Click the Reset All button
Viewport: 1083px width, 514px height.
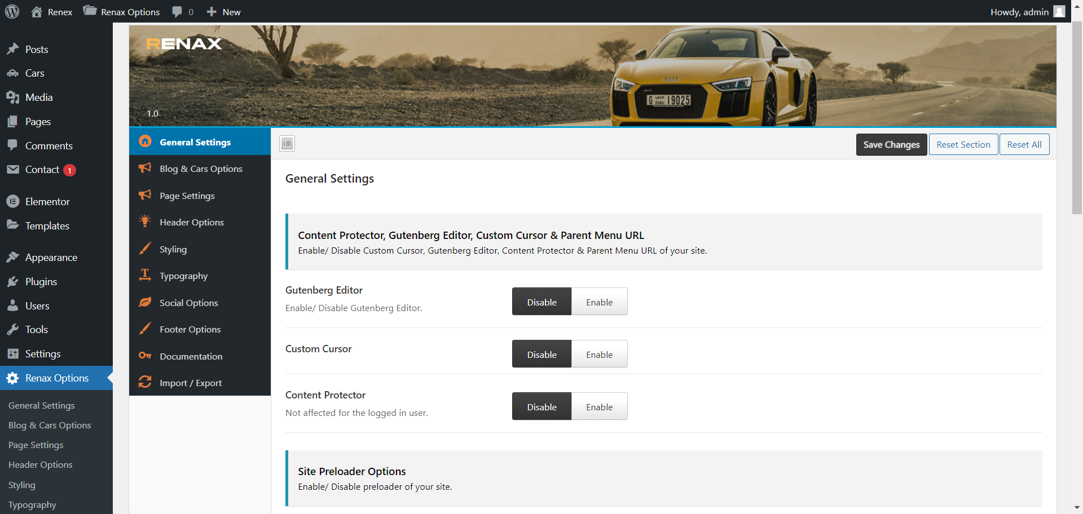(x=1024, y=145)
